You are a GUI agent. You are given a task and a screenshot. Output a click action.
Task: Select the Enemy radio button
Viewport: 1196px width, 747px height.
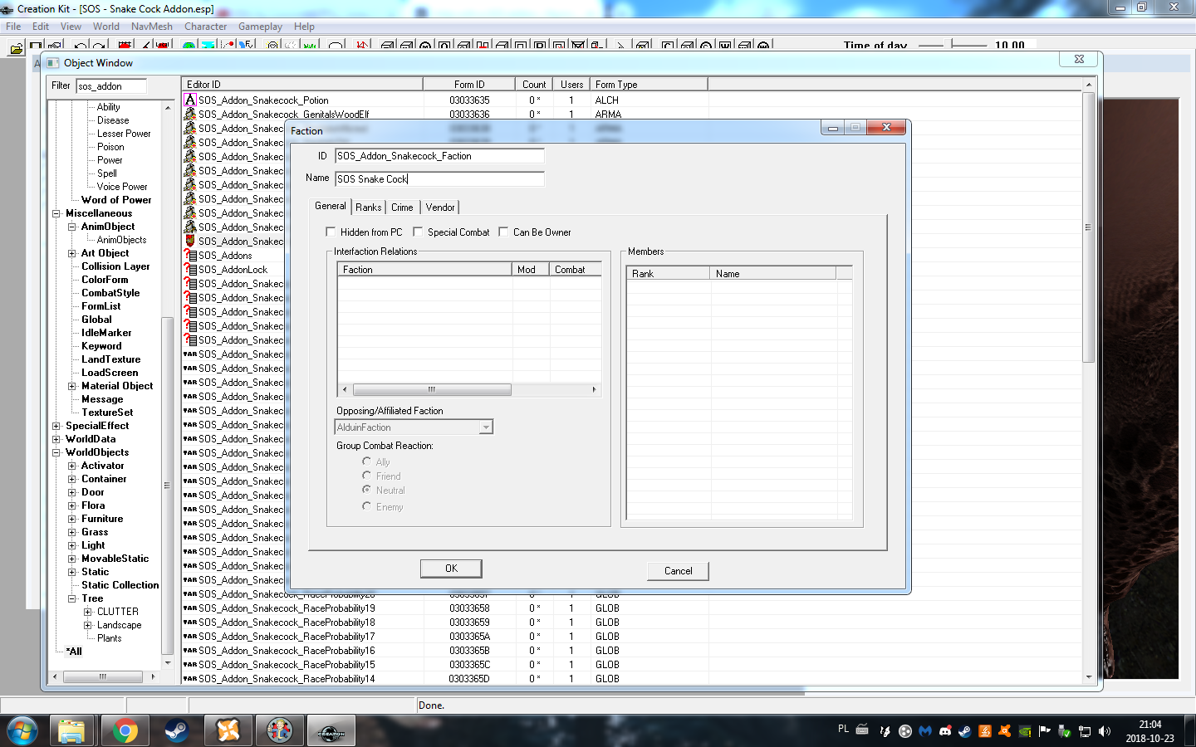tap(366, 505)
